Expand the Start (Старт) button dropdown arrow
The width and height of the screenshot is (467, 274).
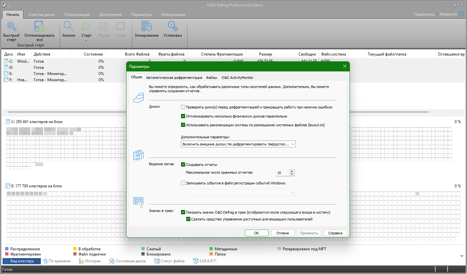pyautogui.click(x=86, y=41)
